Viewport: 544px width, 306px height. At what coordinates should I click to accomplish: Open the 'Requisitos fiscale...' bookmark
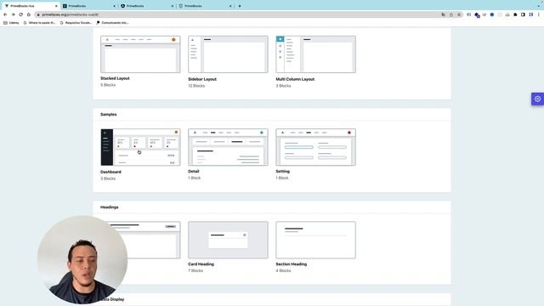(x=76, y=23)
